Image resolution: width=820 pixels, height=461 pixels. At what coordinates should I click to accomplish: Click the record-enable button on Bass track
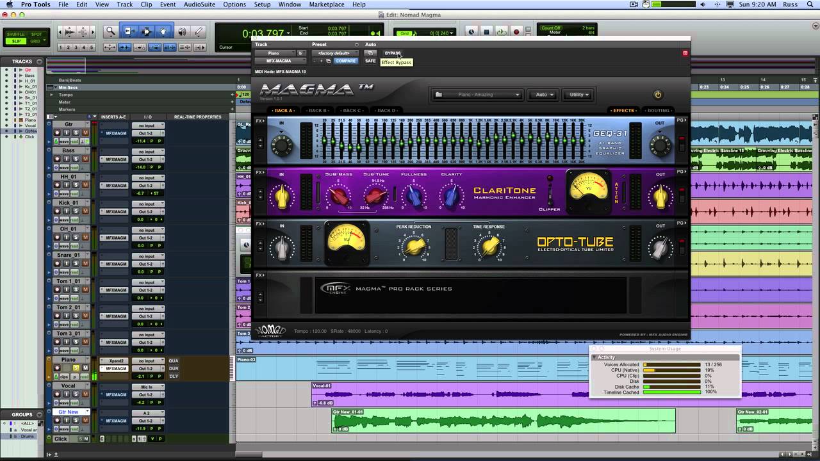[x=58, y=159]
